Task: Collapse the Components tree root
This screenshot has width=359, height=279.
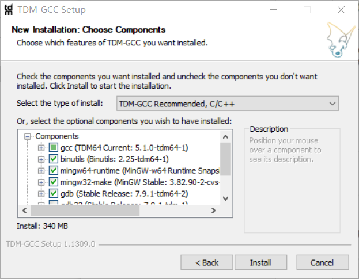Action: [28, 136]
